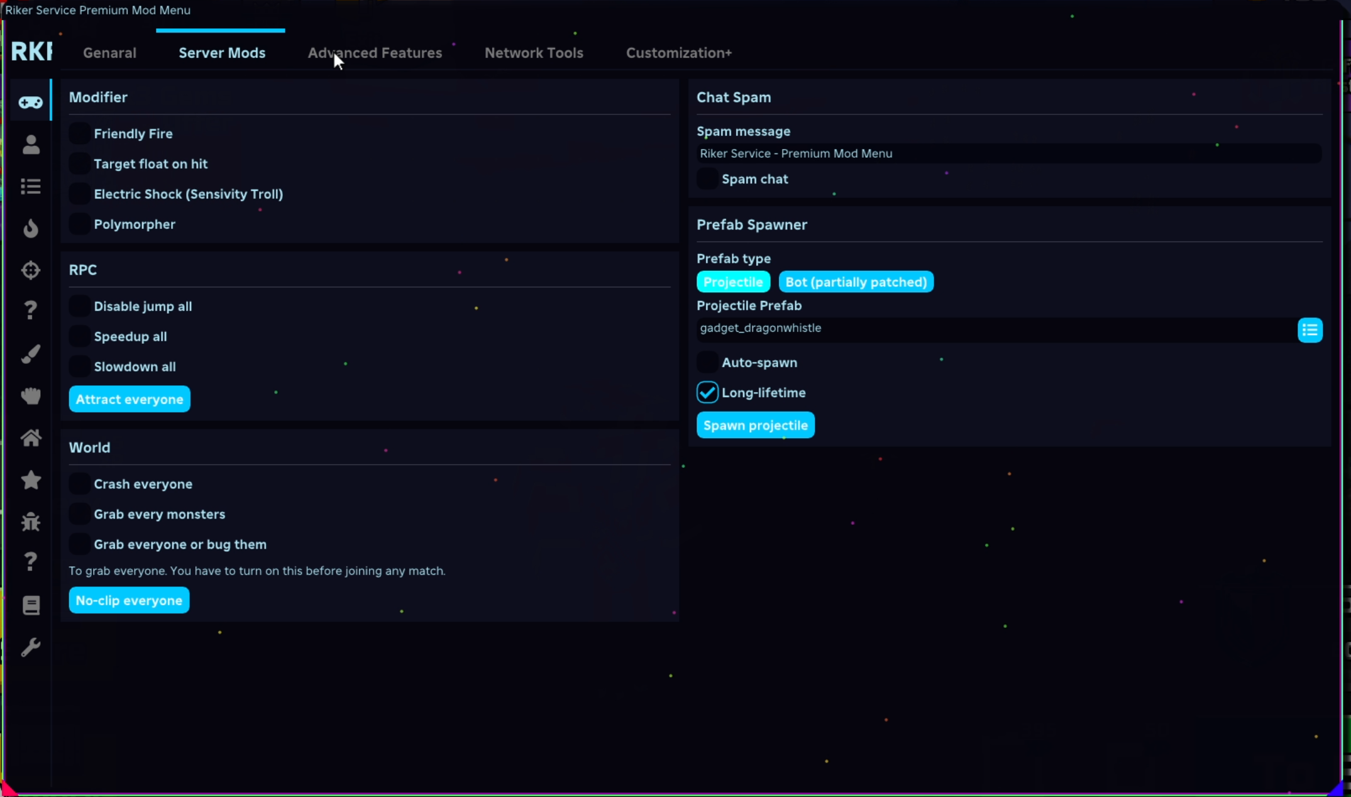Select the crosshair aim sidebar icon
The image size is (1351, 797).
pos(30,270)
